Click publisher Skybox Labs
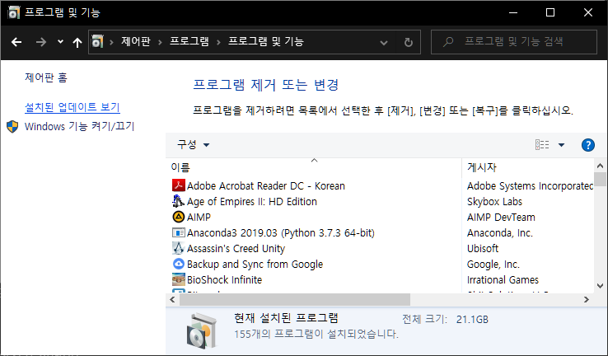 click(495, 202)
